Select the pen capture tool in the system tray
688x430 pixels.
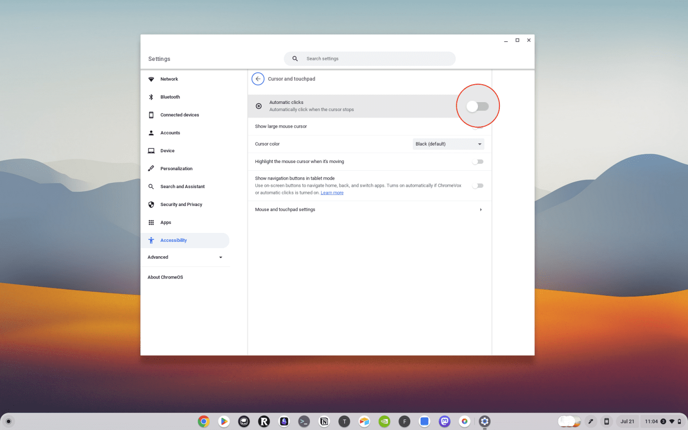591,421
